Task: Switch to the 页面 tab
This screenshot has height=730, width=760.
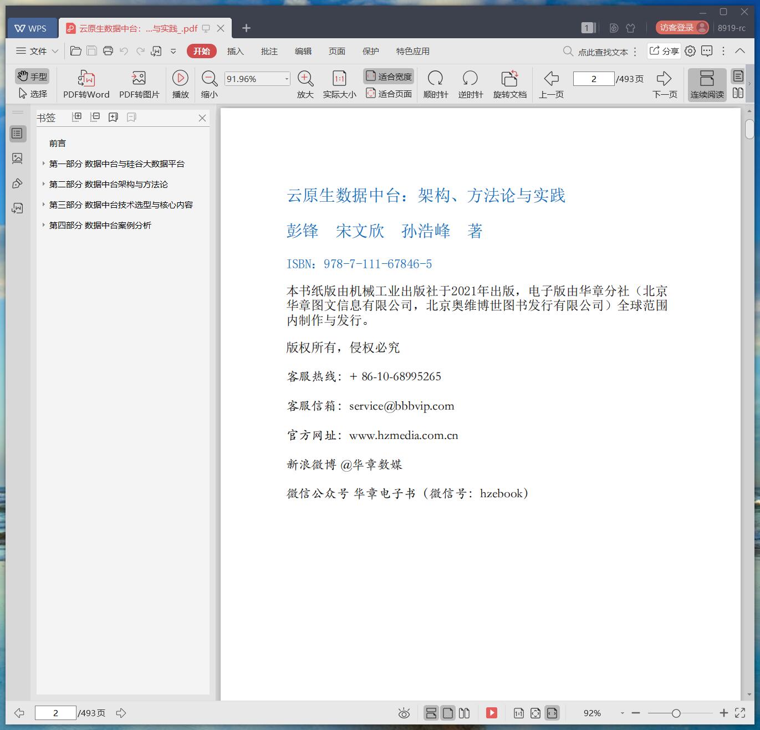Action: pyautogui.click(x=336, y=51)
